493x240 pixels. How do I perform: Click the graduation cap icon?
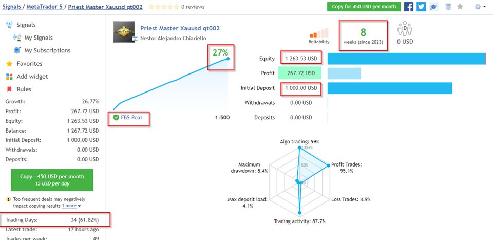[433, 7]
